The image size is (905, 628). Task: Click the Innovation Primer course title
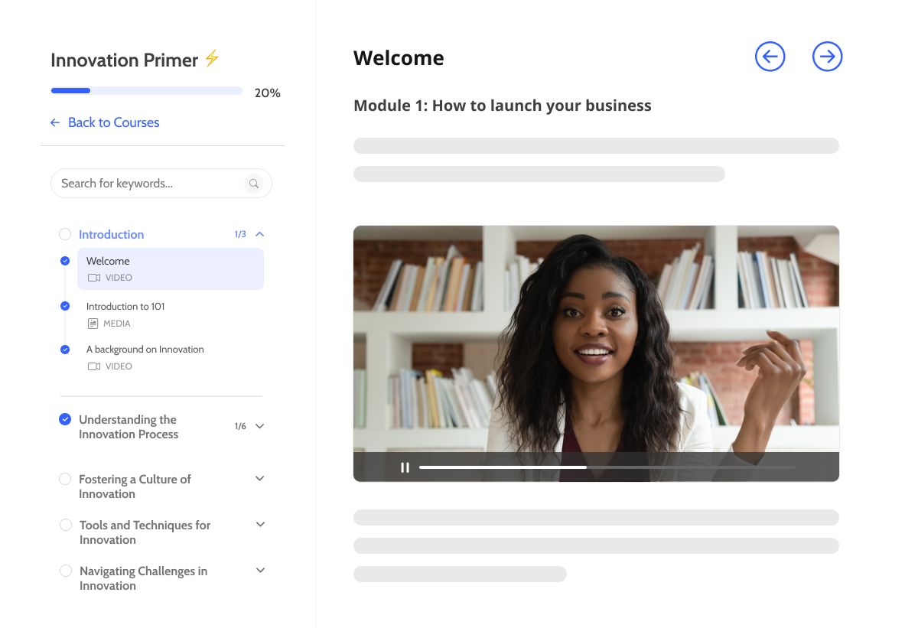coord(124,60)
